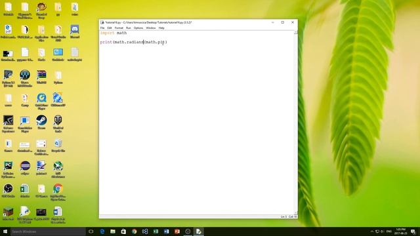Select the paint.net desktop shortcut
The width and height of the screenshot is (420, 236).
pos(41,168)
